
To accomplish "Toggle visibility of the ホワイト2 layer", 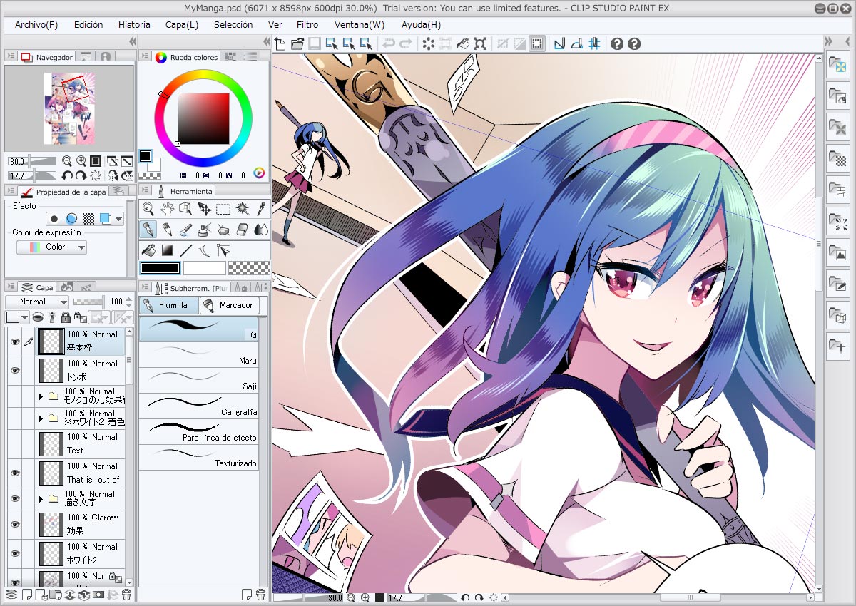I will point(15,553).
